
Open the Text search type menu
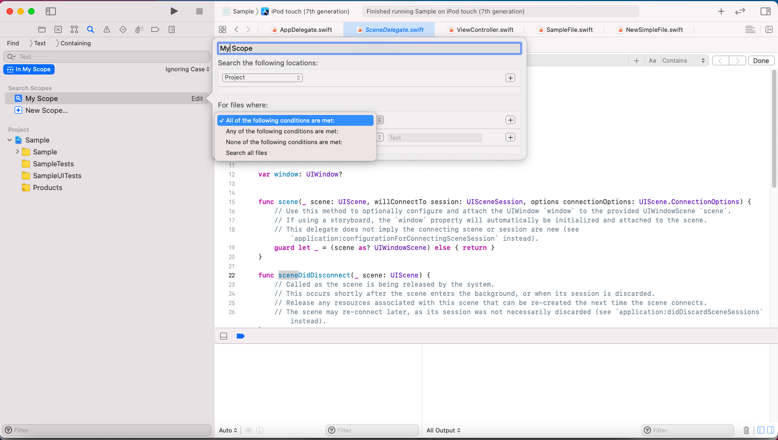click(40, 43)
